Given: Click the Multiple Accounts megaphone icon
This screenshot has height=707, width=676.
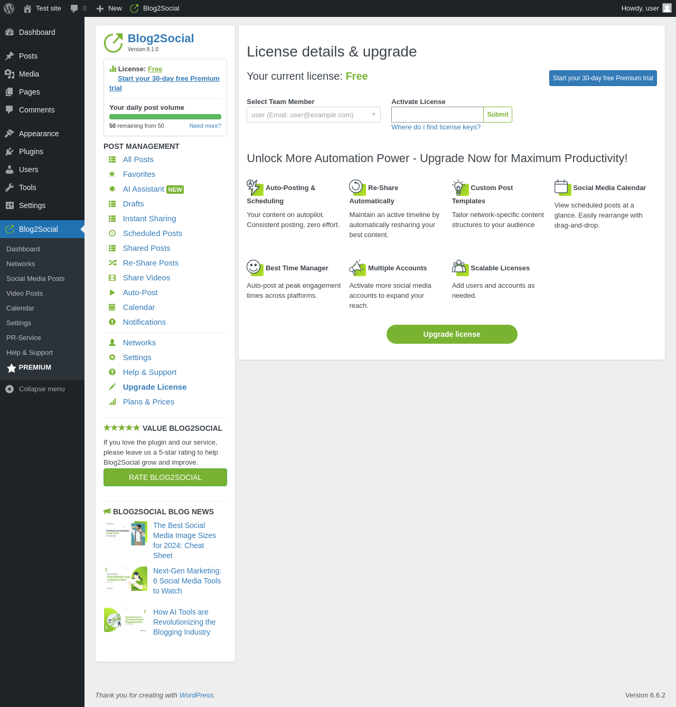Looking at the screenshot, I should coord(357,268).
